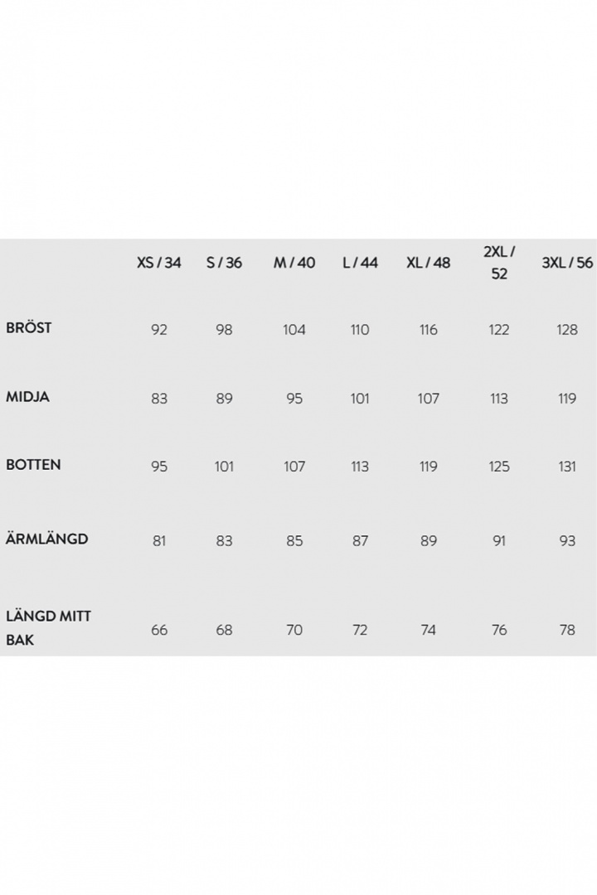
Task: Select the MIDJA row label
Action: [28, 396]
